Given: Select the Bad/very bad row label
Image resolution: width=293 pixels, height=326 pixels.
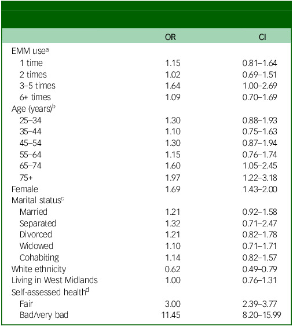Looking at the screenshot, I should 44,315.
